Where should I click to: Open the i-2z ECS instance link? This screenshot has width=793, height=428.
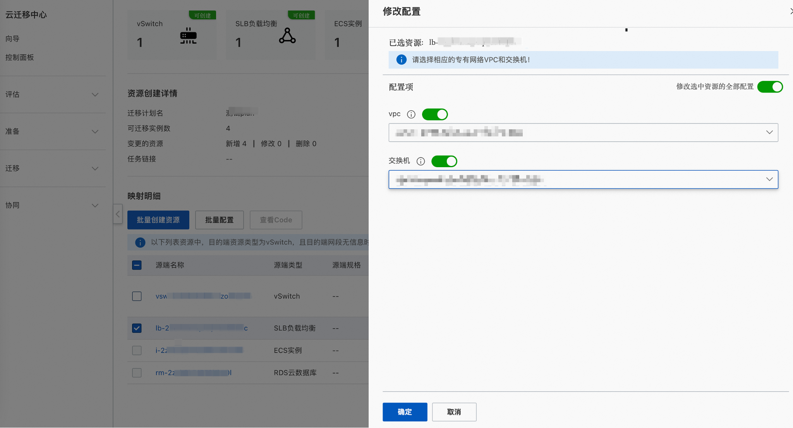point(199,350)
